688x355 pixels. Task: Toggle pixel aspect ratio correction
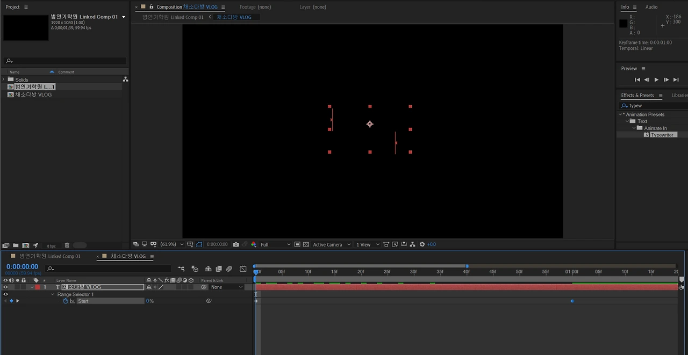(386, 244)
